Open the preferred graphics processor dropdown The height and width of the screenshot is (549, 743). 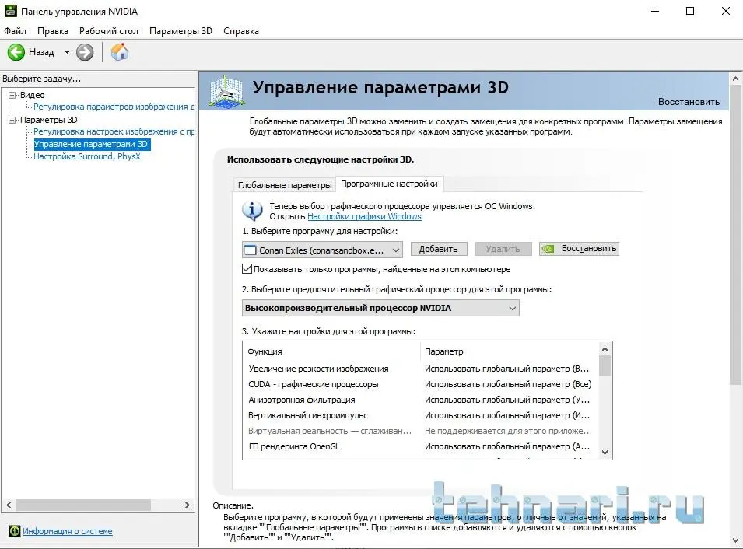pos(380,308)
